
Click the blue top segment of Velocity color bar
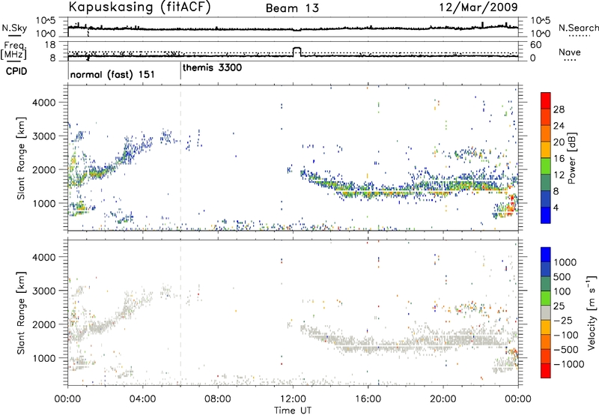[x=546, y=255]
